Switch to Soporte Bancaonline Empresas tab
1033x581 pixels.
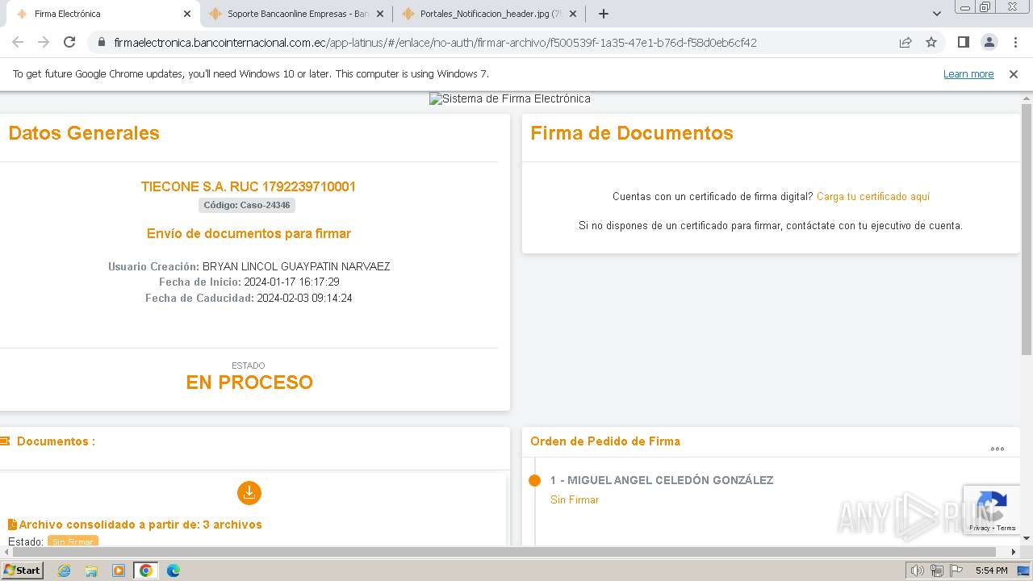296,14
